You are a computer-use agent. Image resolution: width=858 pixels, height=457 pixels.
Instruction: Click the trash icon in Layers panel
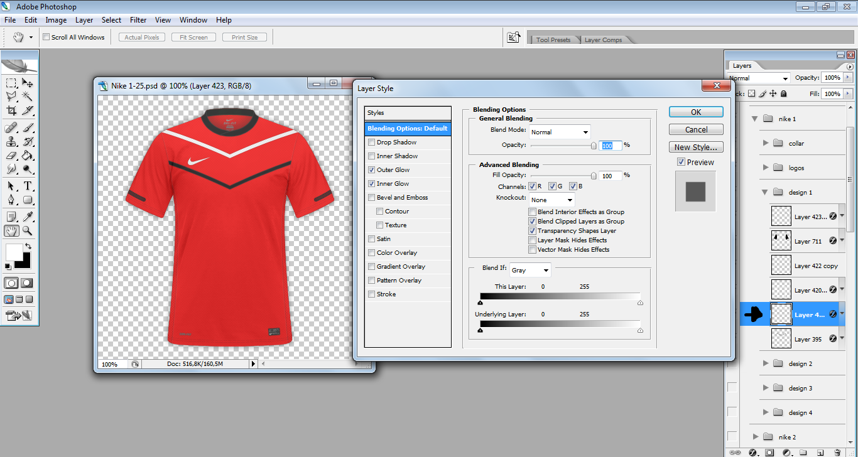(837, 452)
